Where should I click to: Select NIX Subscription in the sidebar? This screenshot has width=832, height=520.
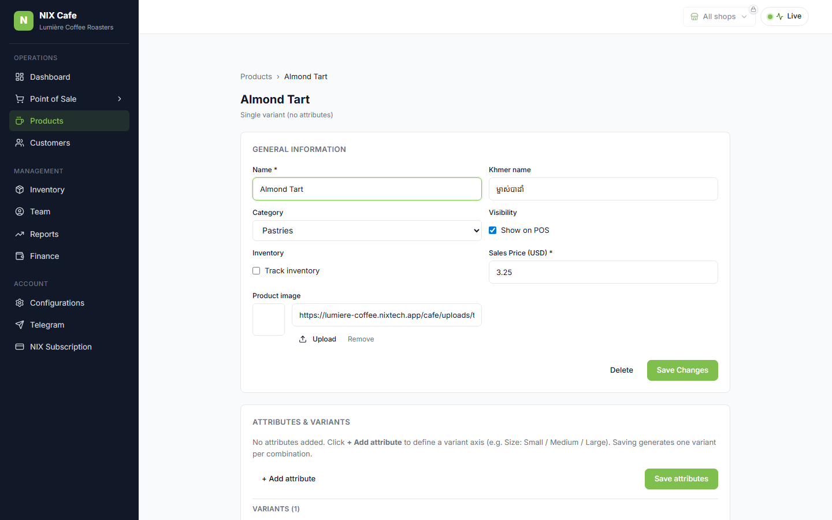click(x=69, y=347)
